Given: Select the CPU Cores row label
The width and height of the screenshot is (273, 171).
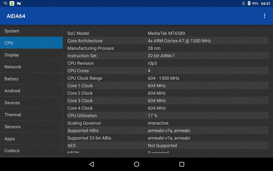Looking at the screenshot, I should pos(78,71).
